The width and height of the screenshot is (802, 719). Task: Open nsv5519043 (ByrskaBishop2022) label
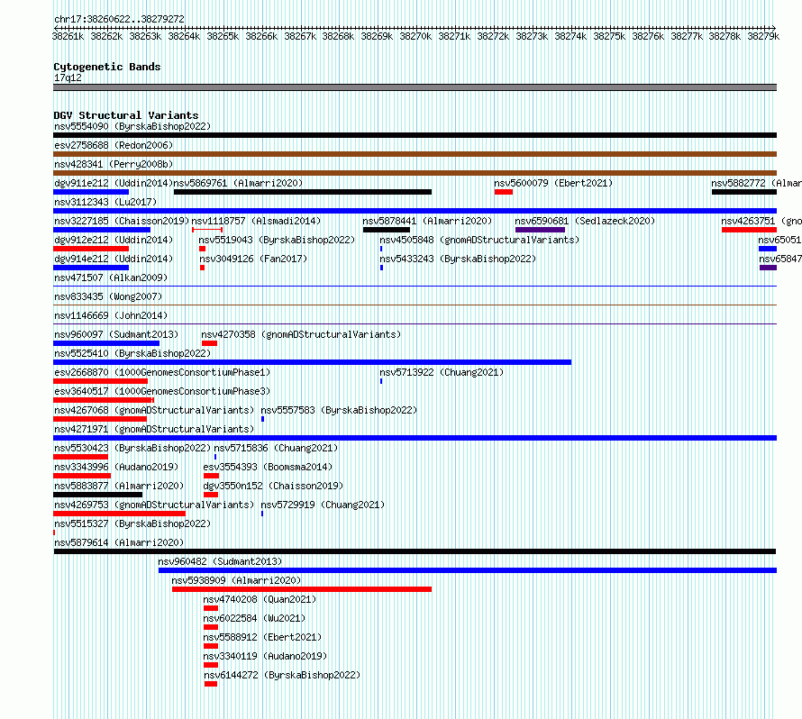pyautogui.click(x=277, y=240)
